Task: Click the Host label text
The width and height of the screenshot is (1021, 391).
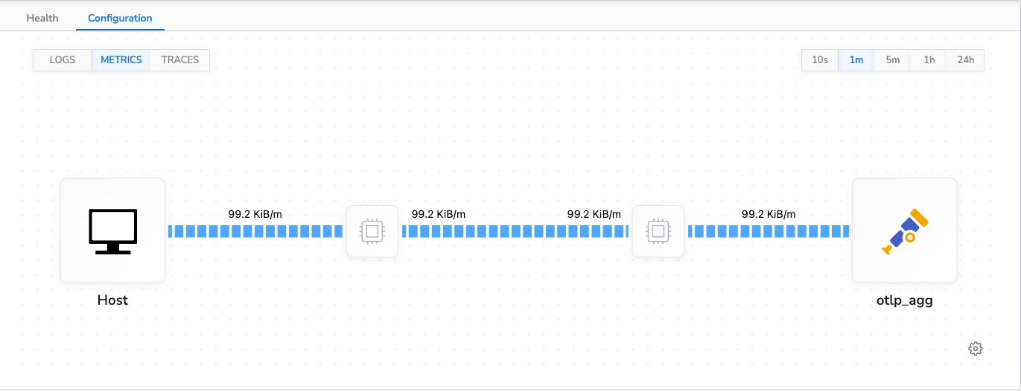Action: (112, 300)
